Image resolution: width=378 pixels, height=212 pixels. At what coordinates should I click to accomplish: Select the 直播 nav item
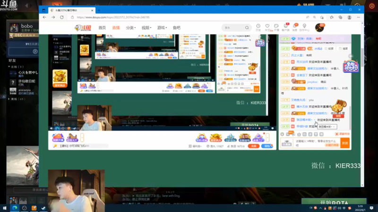pyautogui.click(x=116, y=28)
